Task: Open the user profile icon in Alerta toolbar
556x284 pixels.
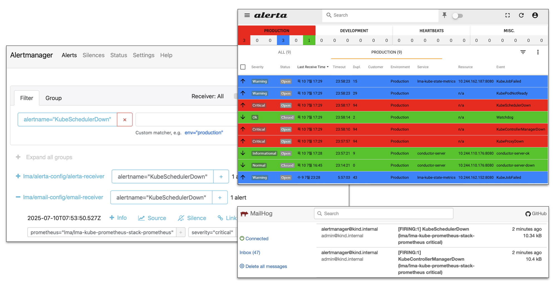Action: [535, 15]
